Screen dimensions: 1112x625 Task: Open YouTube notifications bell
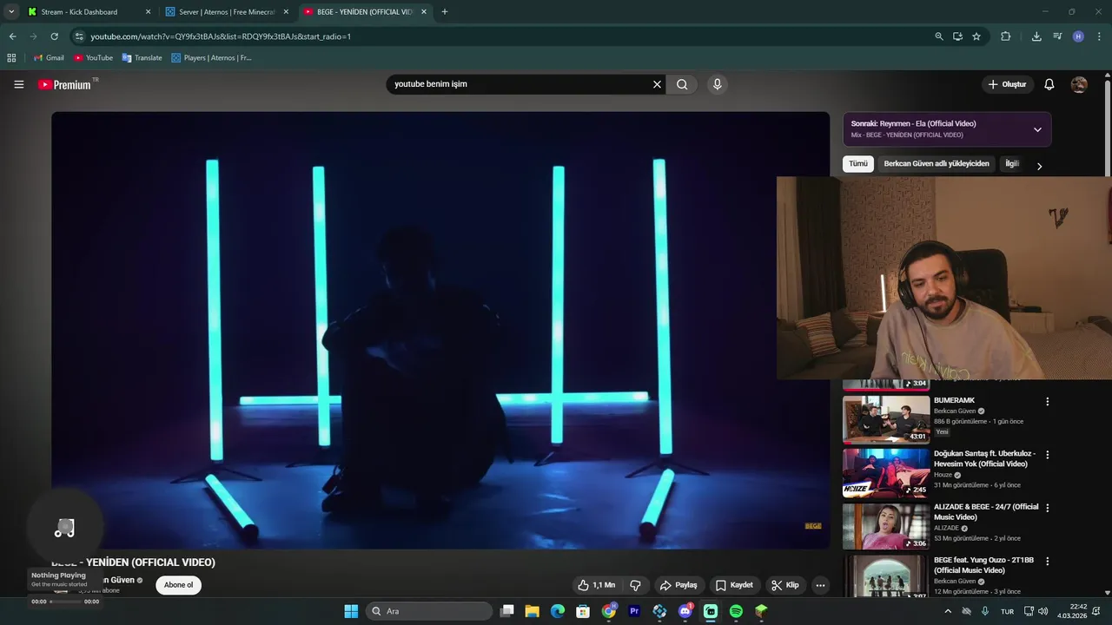click(x=1049, y=84)
